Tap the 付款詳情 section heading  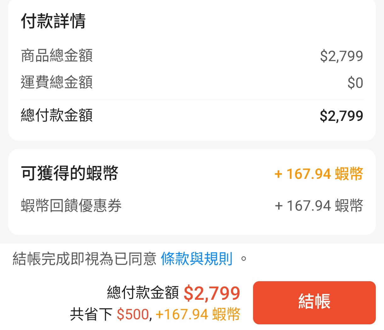53,21
